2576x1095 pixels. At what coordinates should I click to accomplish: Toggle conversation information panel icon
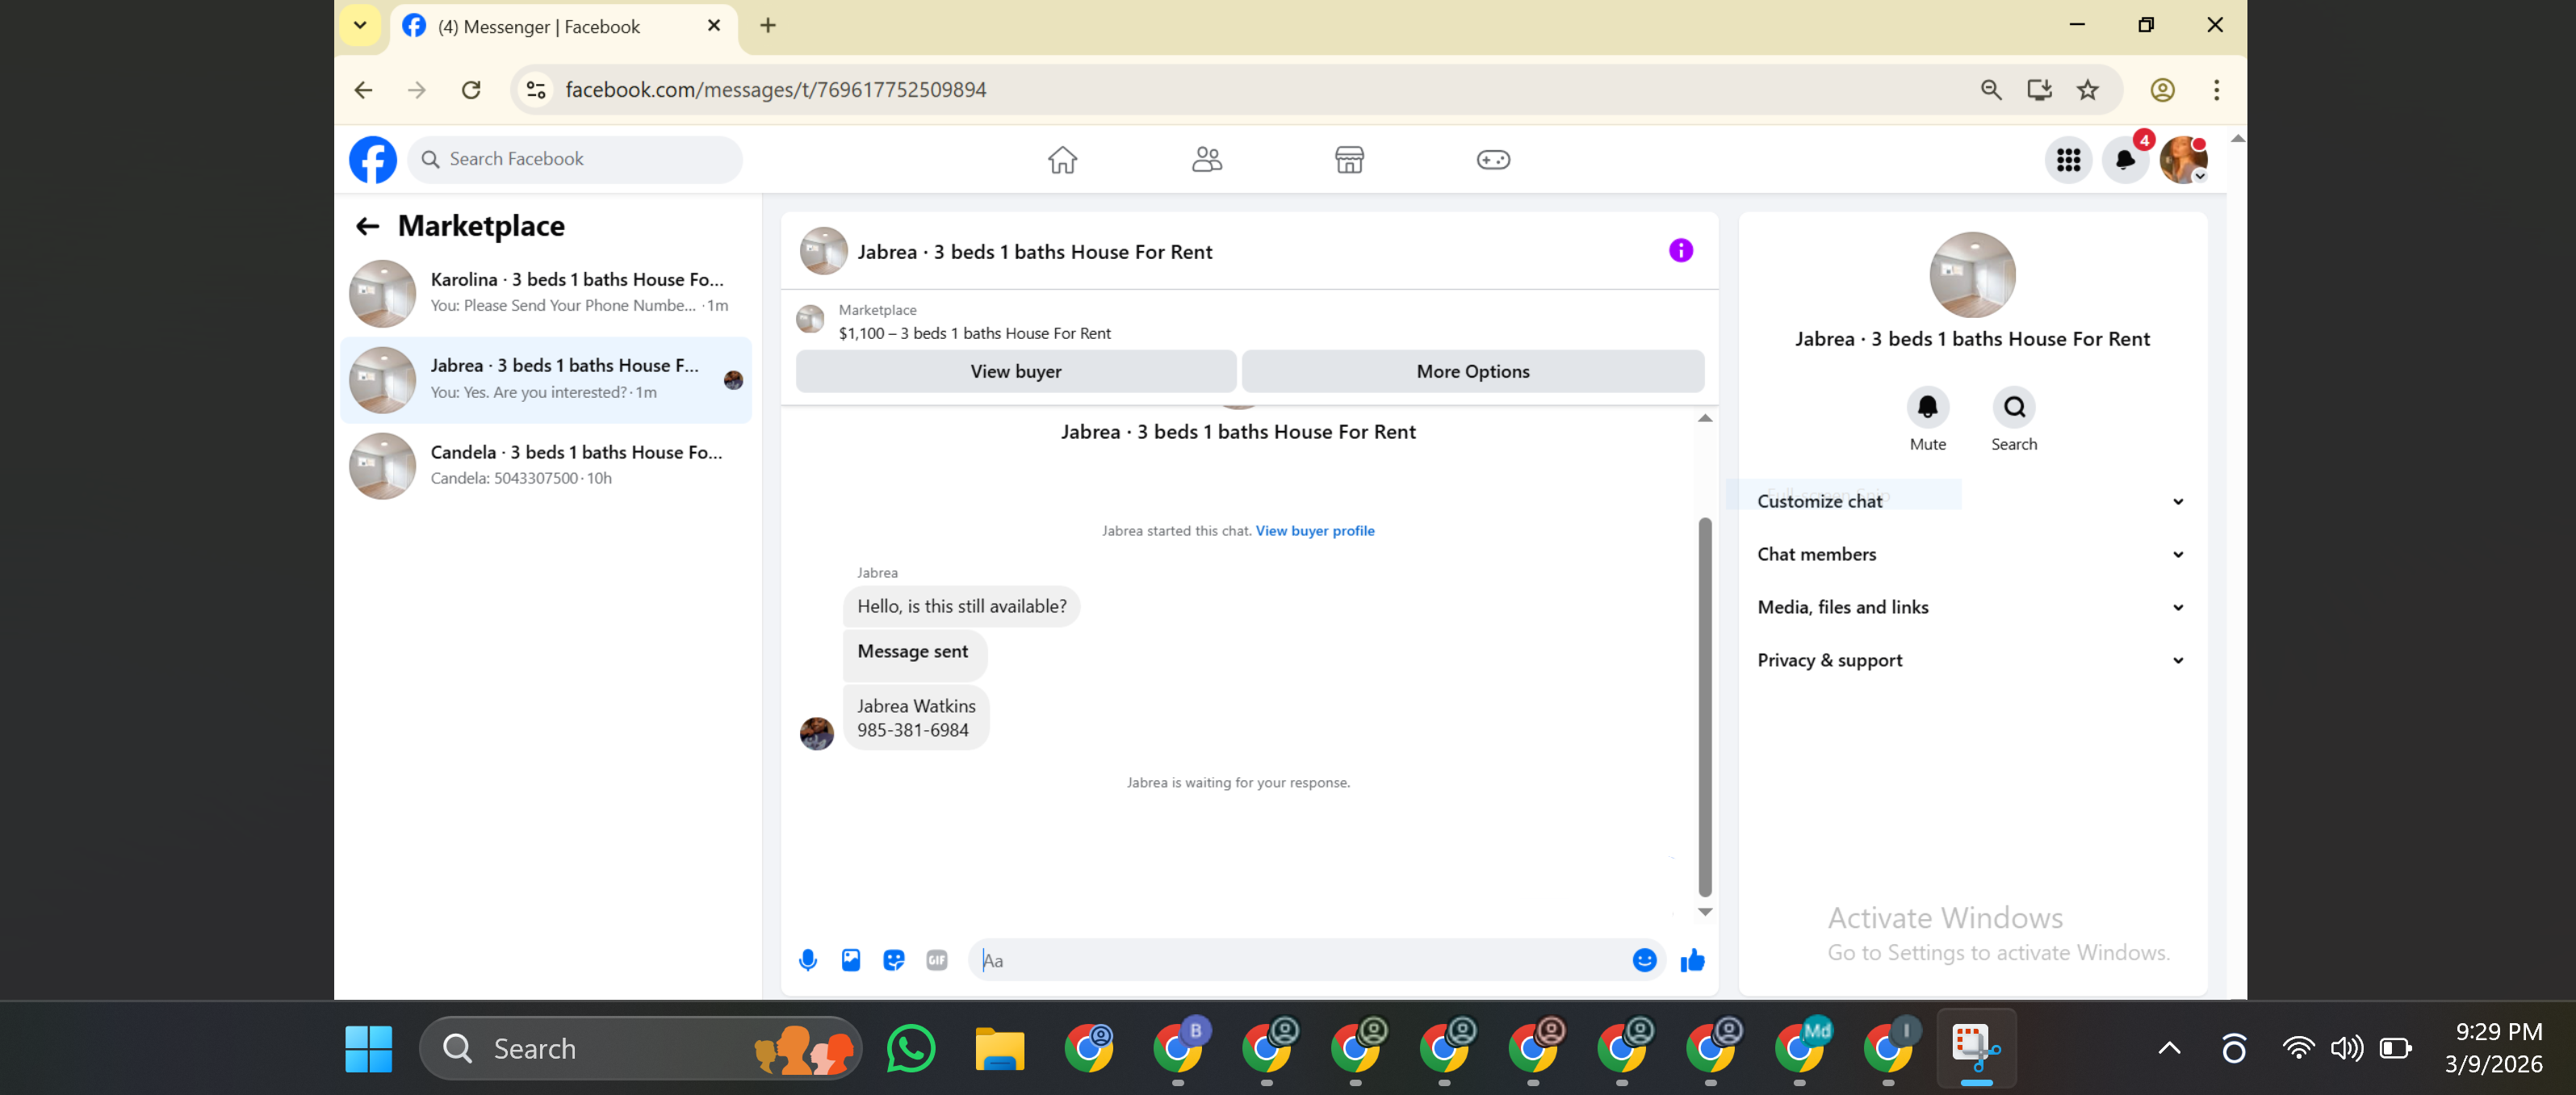(1681, 251)
